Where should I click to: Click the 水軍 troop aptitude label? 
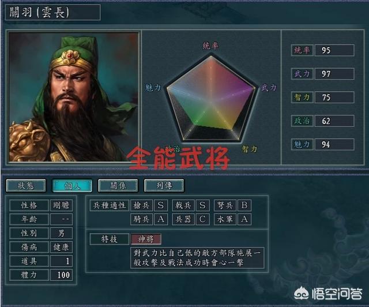pyautogui.click(x=225, y=219)
